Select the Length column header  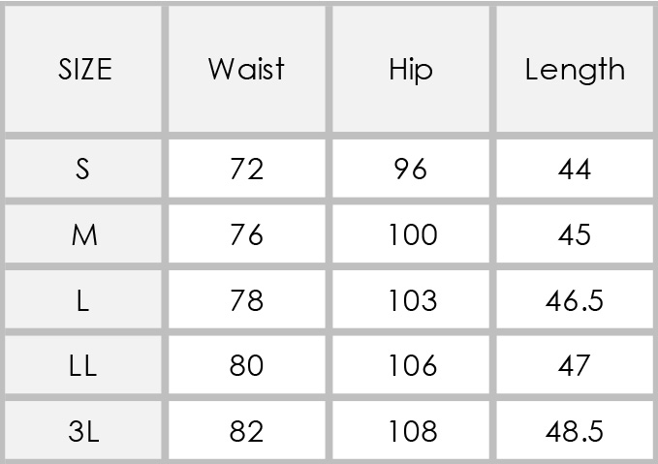click(575, 69)
